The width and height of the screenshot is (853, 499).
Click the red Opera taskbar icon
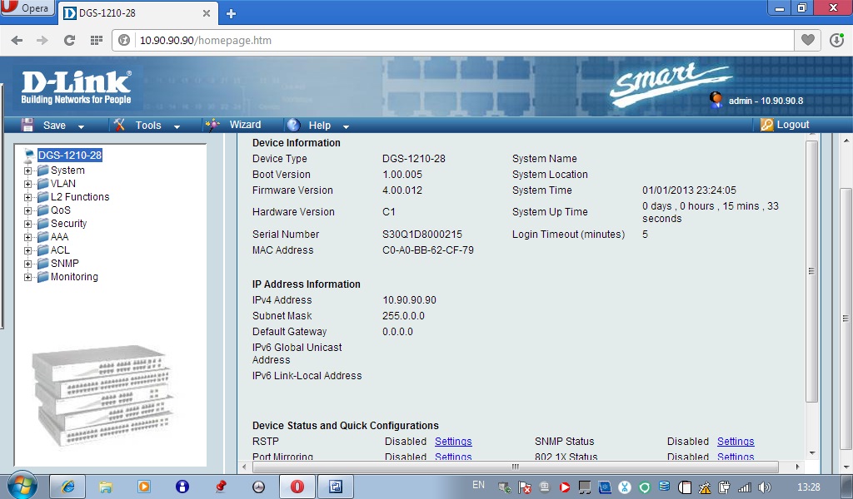pos(297,486)
